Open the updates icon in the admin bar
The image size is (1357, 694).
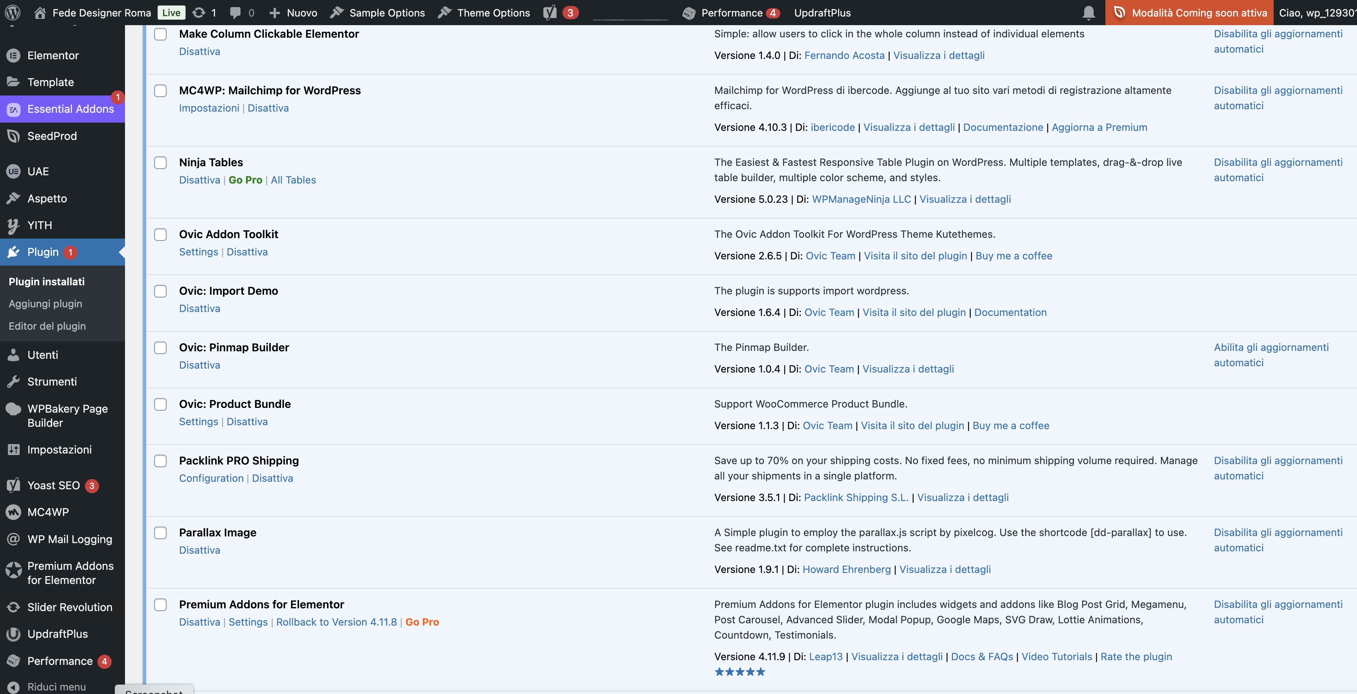[x=199, y=13]
